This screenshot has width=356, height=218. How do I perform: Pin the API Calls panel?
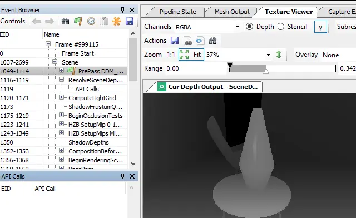tap(122, 176)
